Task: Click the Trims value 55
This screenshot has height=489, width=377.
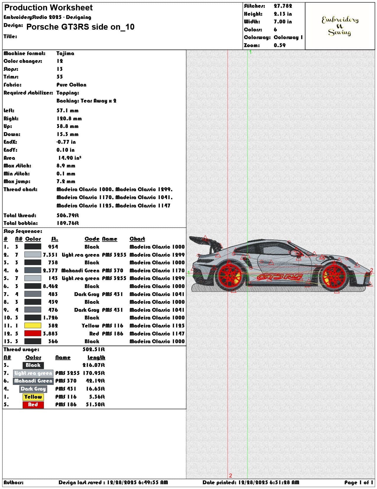Action: click(60, 77)
